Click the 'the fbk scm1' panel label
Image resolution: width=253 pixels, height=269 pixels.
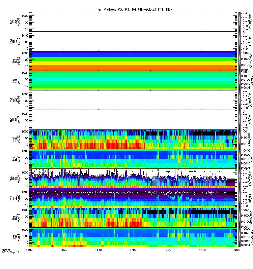point(16,237)
